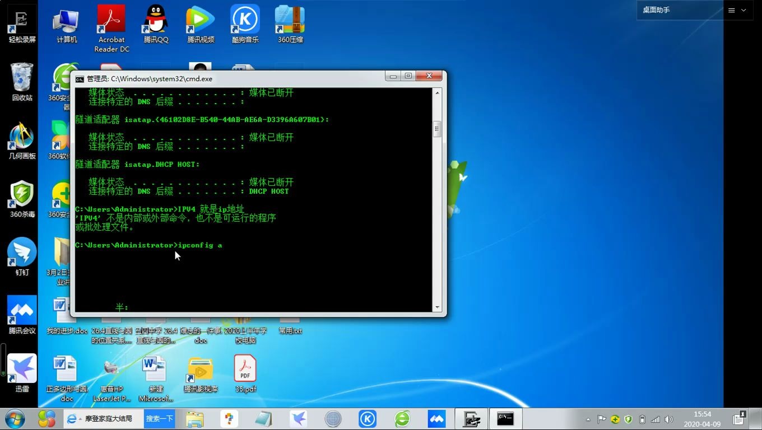
Task: Open the 酷狗音乐 desktop shortcut
Action: point(245,25)
